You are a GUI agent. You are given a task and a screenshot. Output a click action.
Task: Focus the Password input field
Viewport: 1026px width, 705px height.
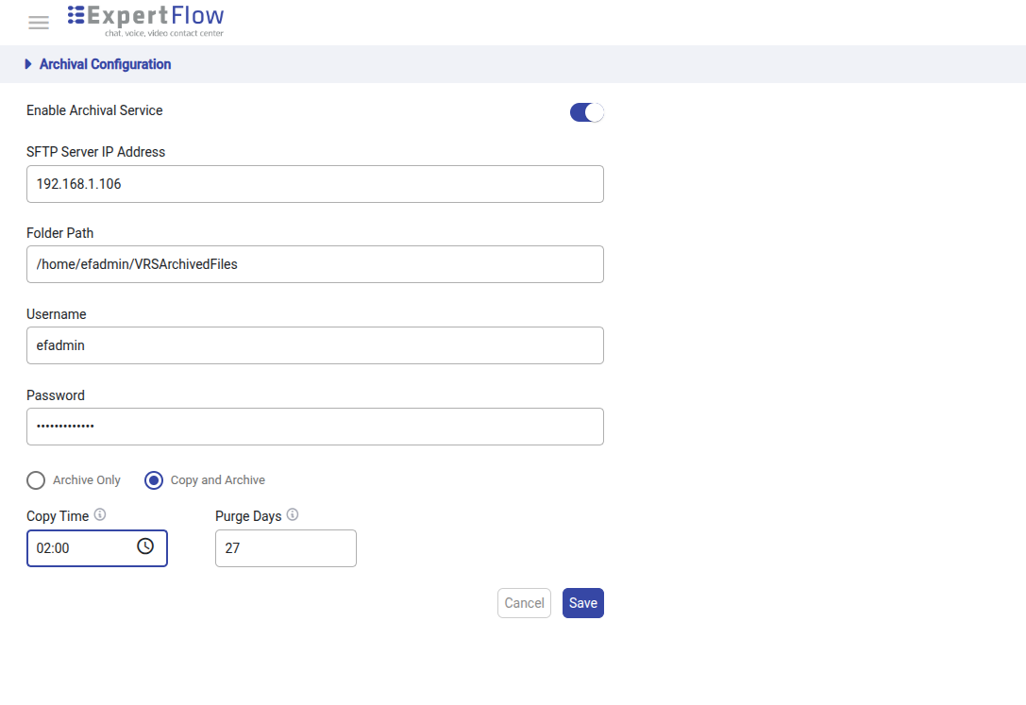(314, 427)
